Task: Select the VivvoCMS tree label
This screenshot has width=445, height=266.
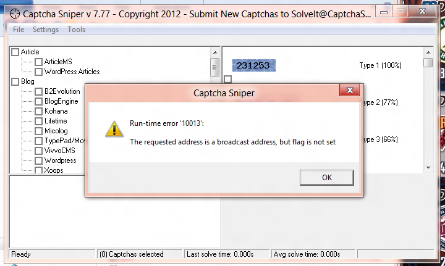Action: coord(59,151)
